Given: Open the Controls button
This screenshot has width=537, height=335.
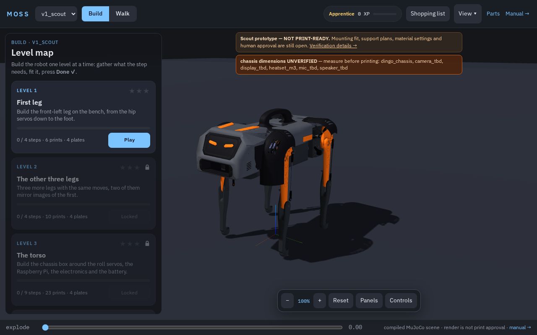Looking at the screenshot, I should [x=401, y=301].
